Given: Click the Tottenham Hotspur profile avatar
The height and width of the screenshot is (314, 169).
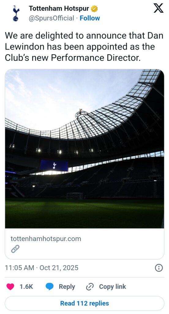Looking at the screenshot, I should 16,13.
